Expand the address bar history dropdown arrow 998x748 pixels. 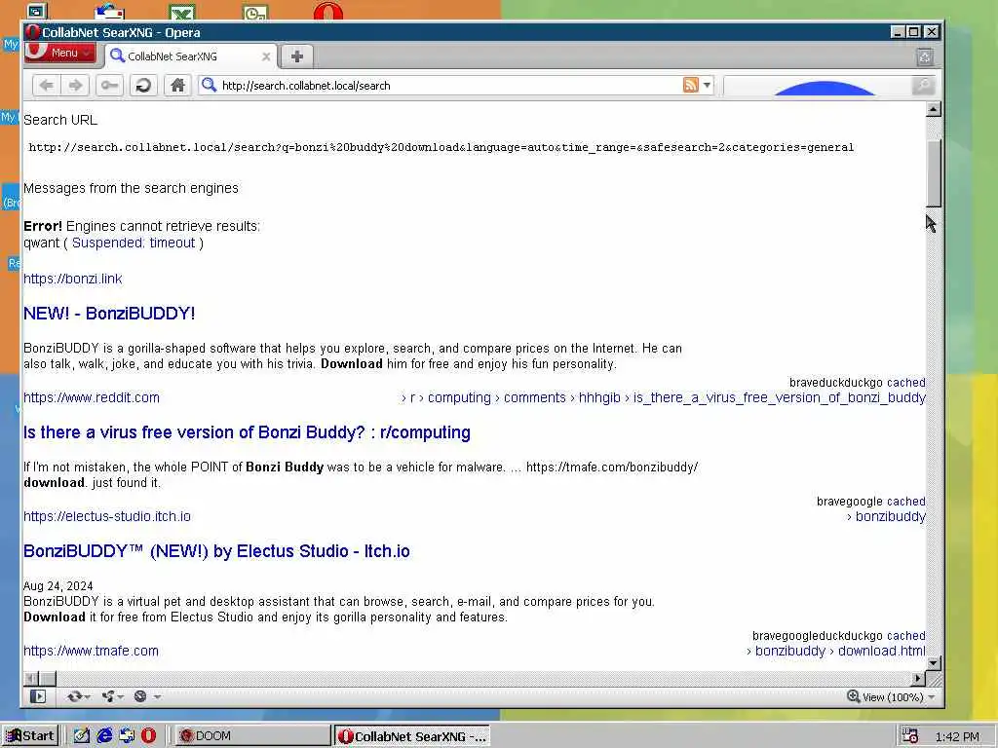(x=708, y=86)
